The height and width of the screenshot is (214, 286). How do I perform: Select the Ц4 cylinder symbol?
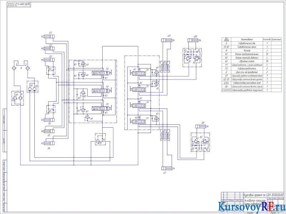pos(48,120)
